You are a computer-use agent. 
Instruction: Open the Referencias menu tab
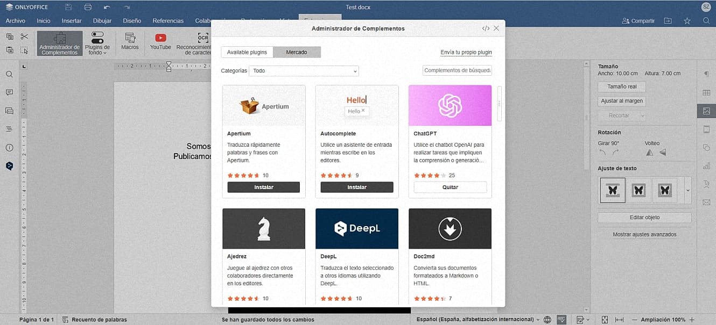pos(168,21)
